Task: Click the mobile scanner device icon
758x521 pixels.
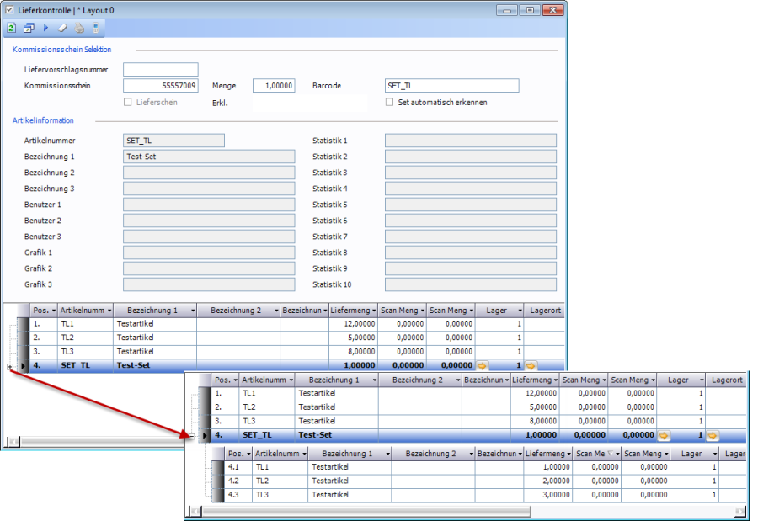Action: click(x=95, y=28)
